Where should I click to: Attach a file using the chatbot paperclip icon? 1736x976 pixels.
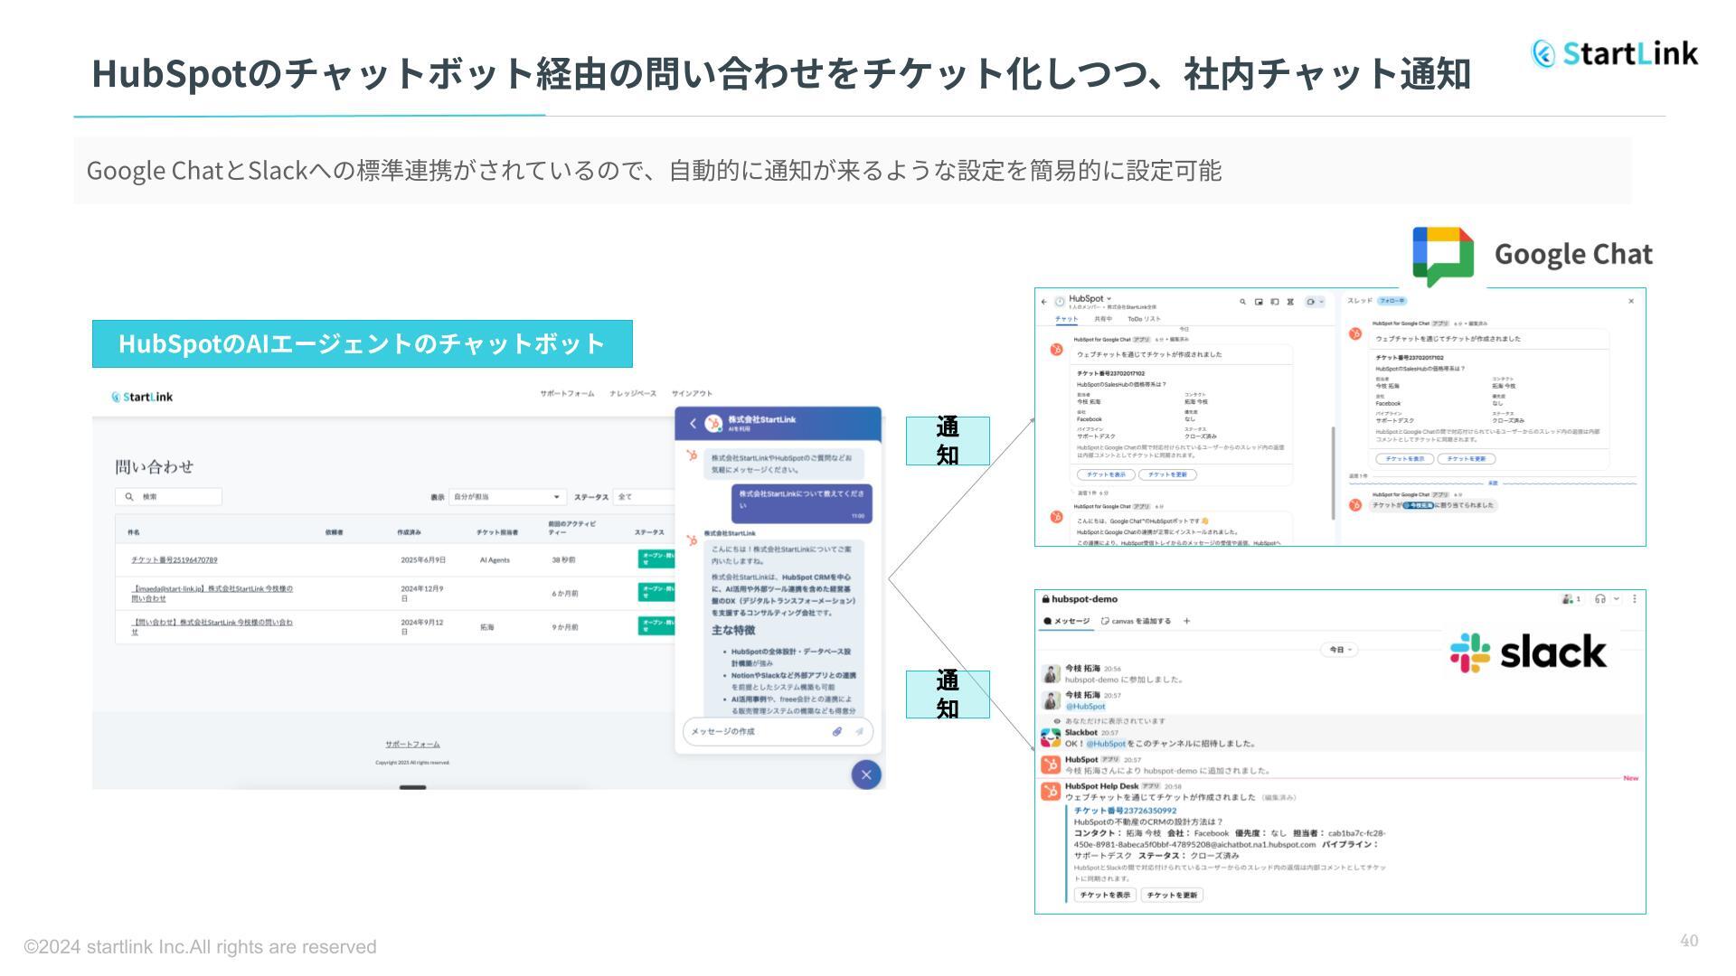836,733
